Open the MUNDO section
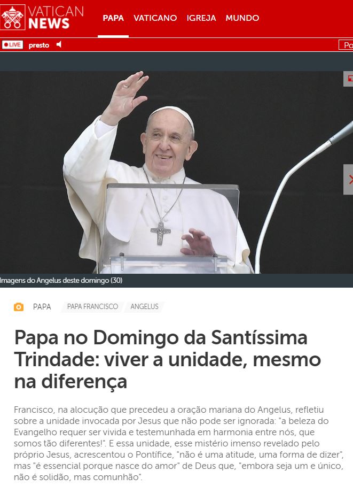Viewport: 353px width, 486px height. tap(242, 18)
